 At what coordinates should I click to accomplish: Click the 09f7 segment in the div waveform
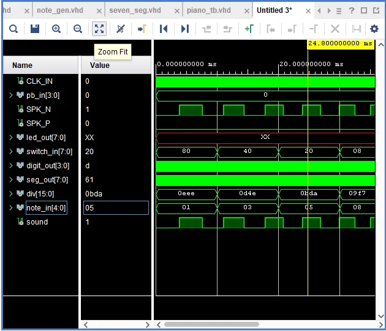357,193
